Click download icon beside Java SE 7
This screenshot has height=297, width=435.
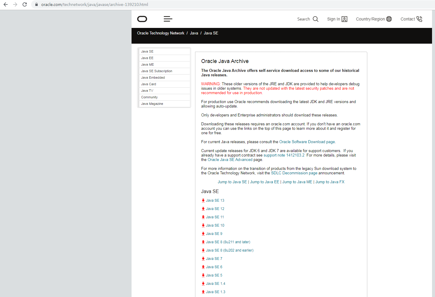(x=203, y=259)
